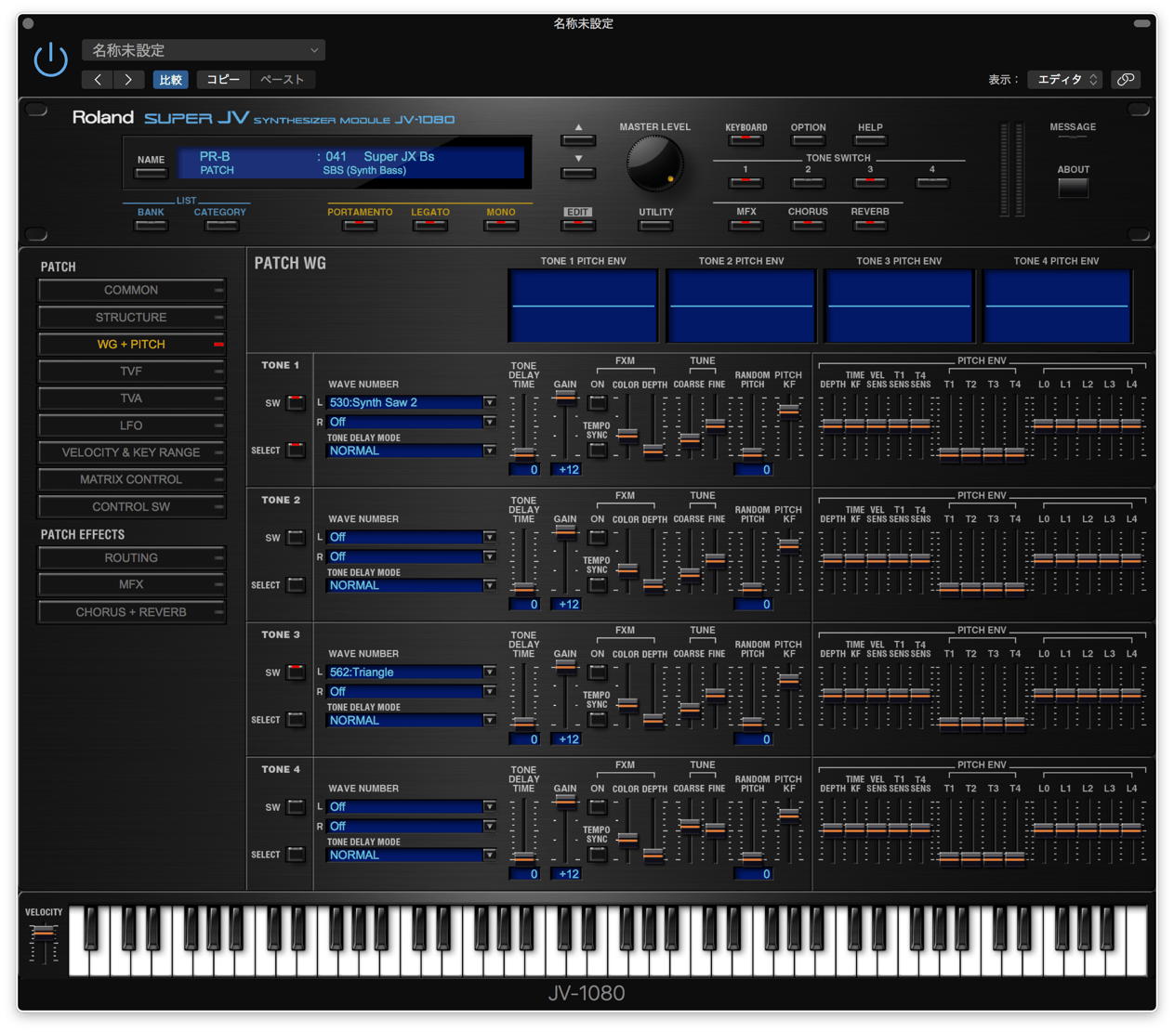Enable the Tone 2 SW toggle

(296, 537)
